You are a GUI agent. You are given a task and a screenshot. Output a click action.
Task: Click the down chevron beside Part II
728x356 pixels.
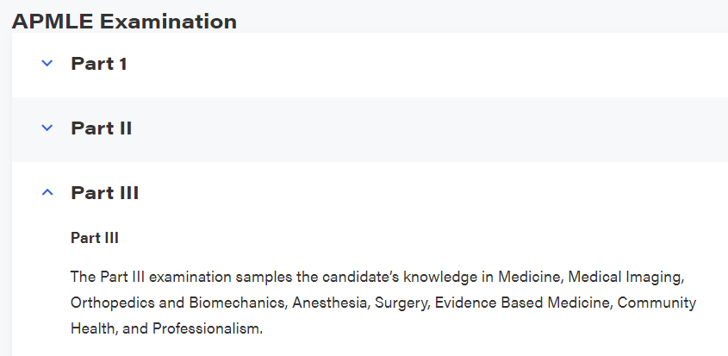pyautogui.click(x=47, y=128)
